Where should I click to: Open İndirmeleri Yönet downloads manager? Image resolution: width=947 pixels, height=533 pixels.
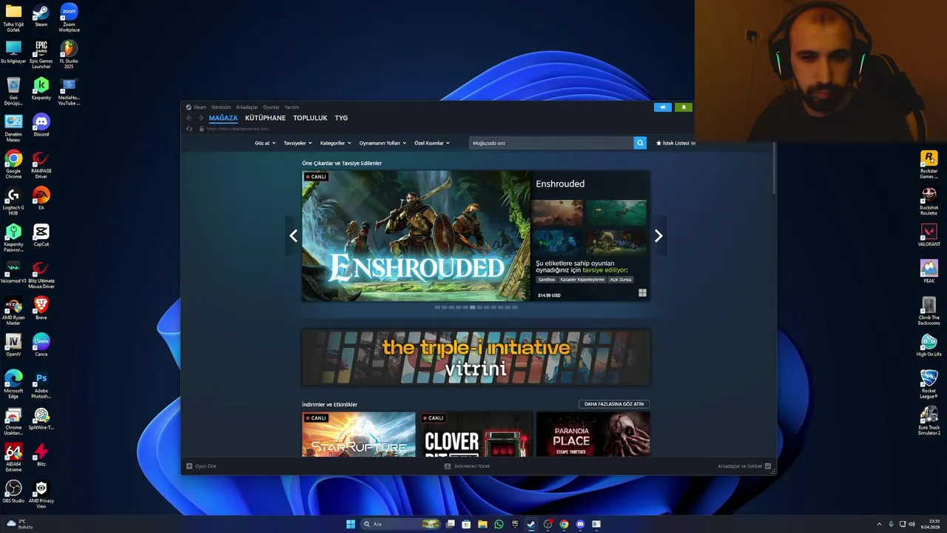coord(467,466)
